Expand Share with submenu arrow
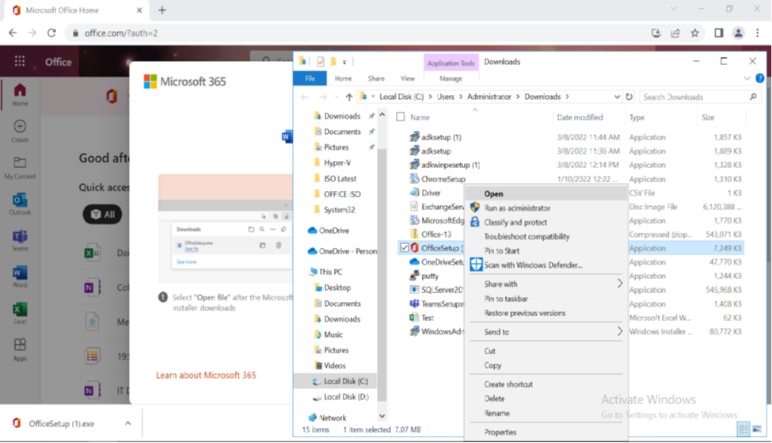 point(619,284)
